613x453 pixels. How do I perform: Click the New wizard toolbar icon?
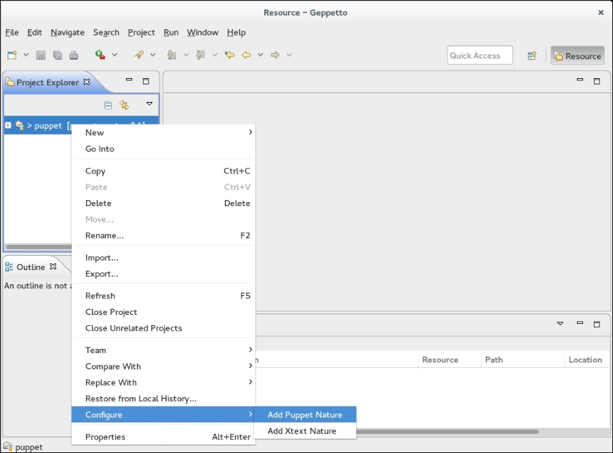(12, 55)
